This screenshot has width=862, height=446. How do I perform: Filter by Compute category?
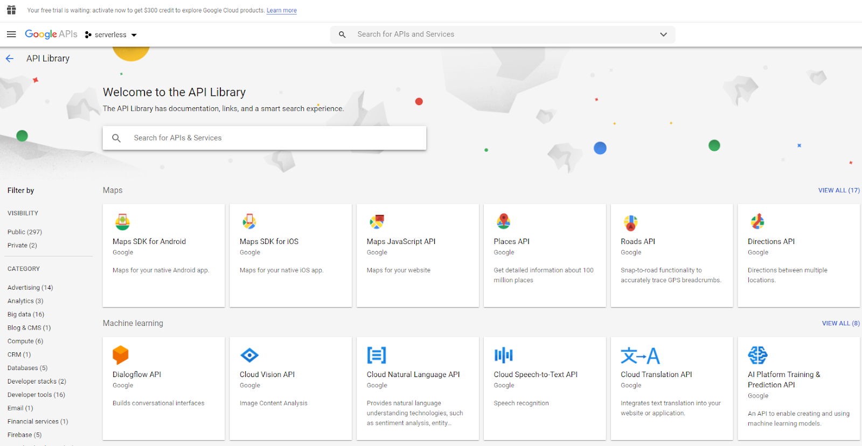(25, 341)
